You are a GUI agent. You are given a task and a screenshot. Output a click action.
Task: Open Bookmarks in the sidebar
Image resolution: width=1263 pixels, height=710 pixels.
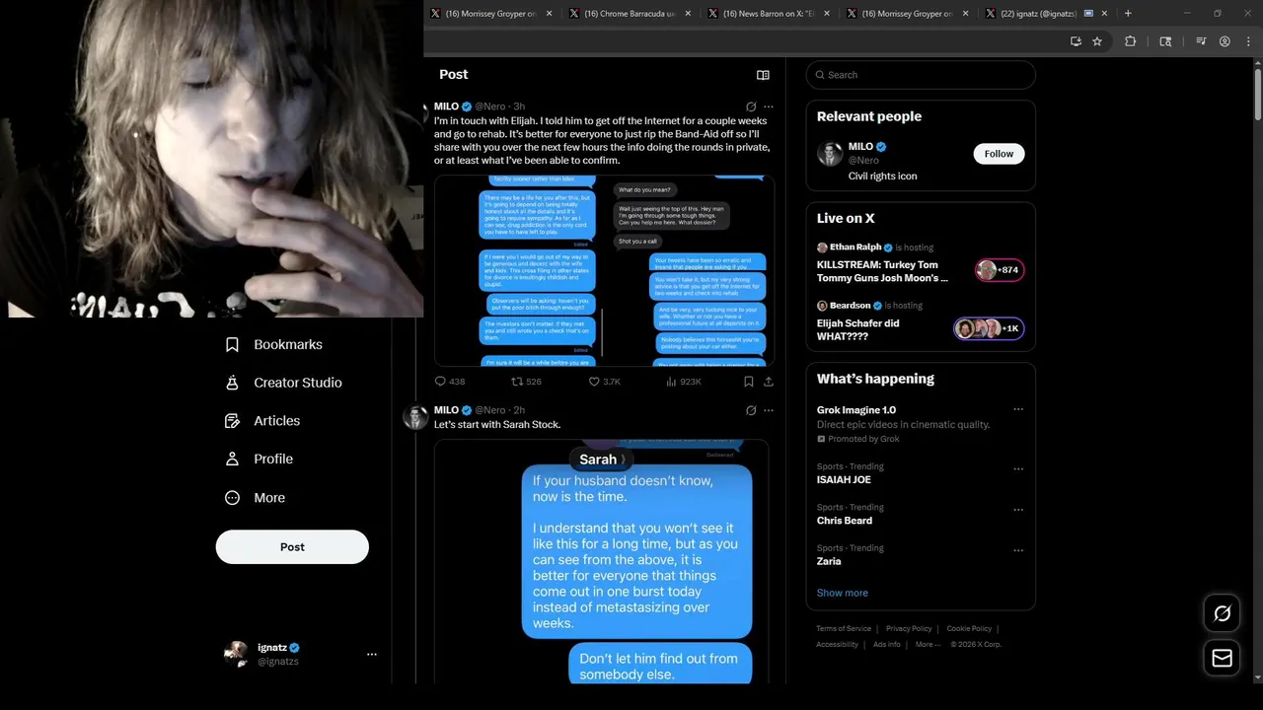pyautogui.click(x=274, y=344)
